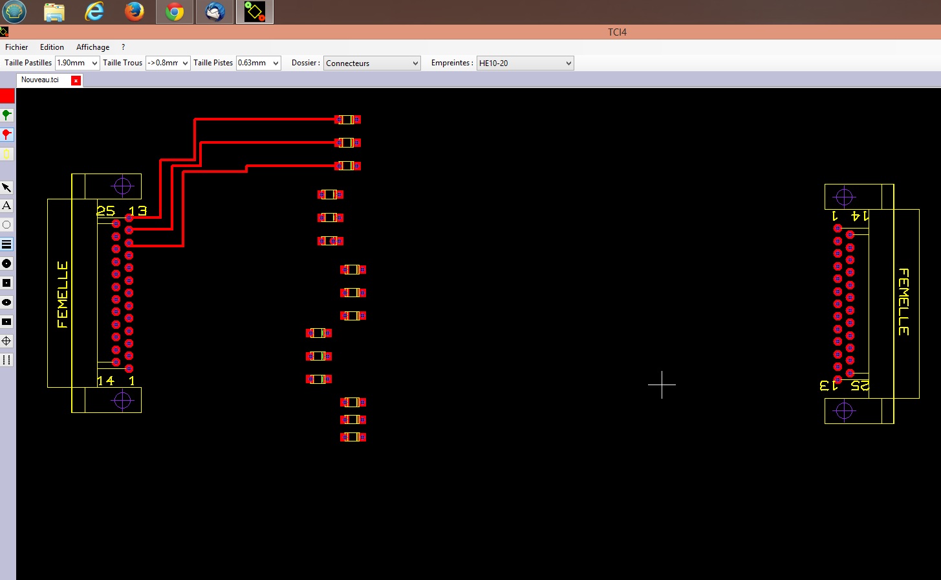
Task: Click the right connector's vertical FEMELLE label
Action: pos(903,302)
